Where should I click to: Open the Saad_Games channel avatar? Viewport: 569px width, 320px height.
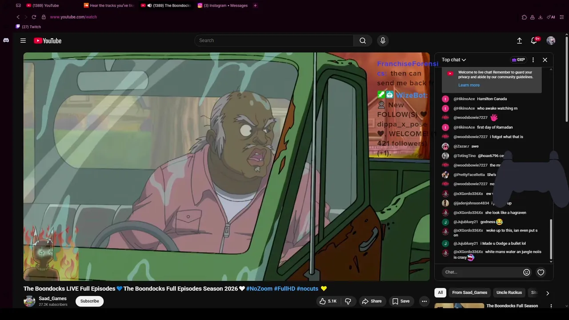29,301
